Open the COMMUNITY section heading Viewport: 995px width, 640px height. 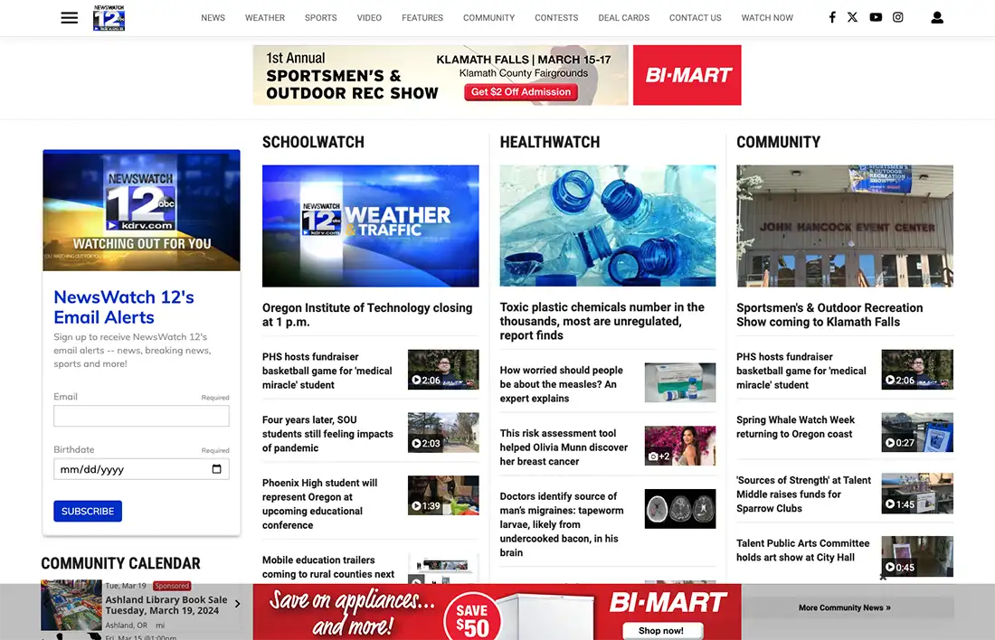click(x=779, y=142)
